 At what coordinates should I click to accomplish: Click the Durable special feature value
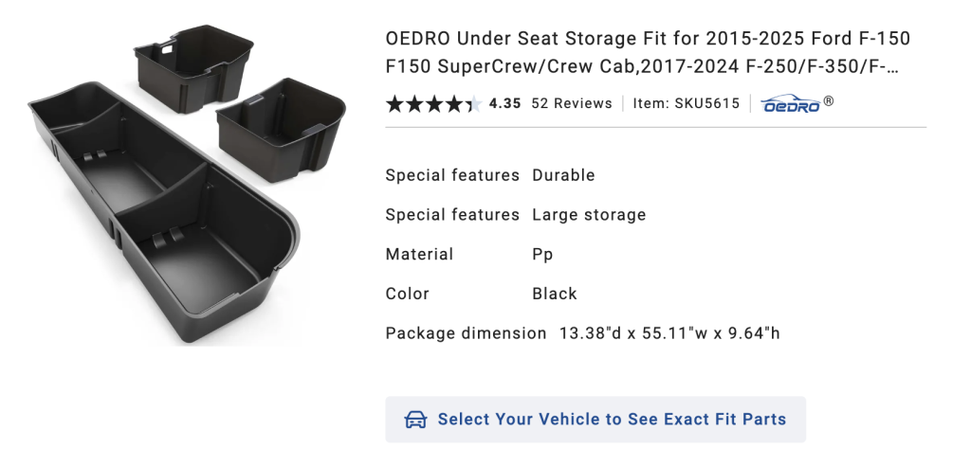[563, 175]
